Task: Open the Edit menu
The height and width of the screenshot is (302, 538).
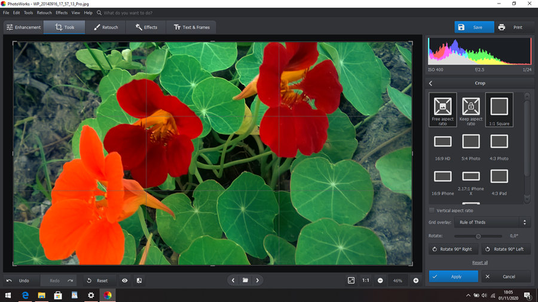Action: [17, 13]
